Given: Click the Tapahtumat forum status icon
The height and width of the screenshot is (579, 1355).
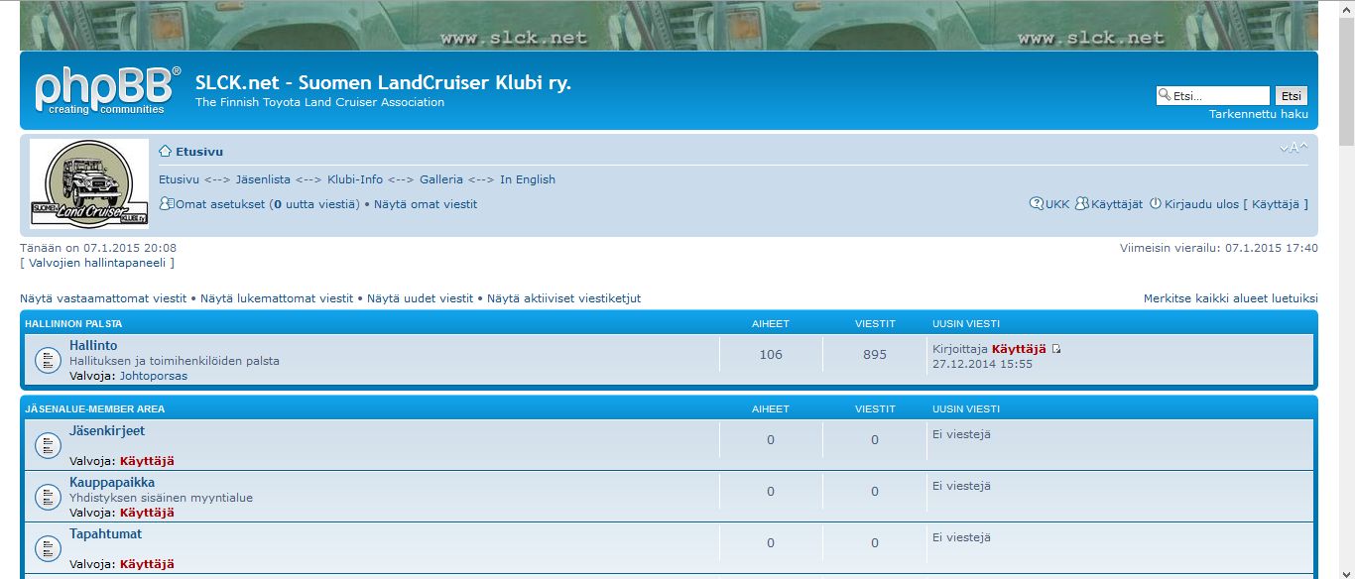Looking at the screenshot, I should [x=48, y=548].
